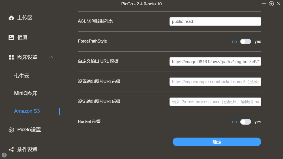Collapse the 图床设置 chevron
Viewport: 283px width, 159px height.
pyautogui.click(x=51, y=57)
